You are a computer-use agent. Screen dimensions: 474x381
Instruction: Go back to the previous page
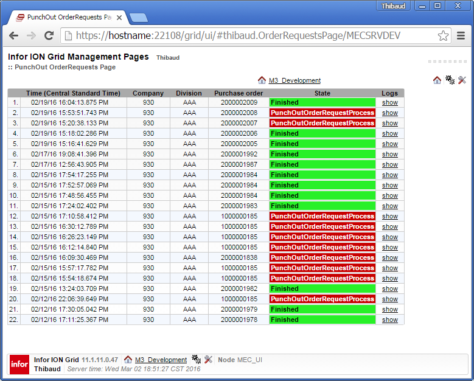point(14,35)
